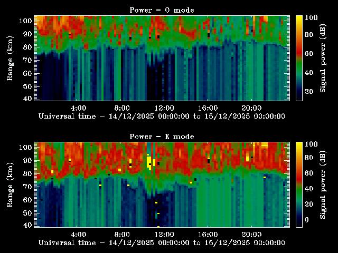
Task: Click the 12:00 time tick on E mode plot
Action: pos(165,234)
